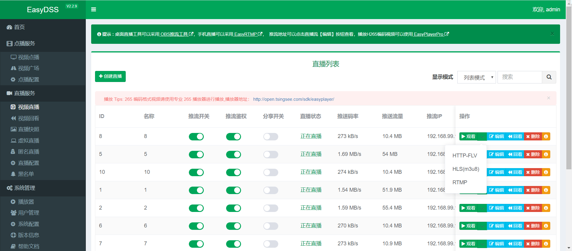Open 用户管理 in the sidebar
Image resolution: width=572 pixels, height=251 pixels.
tap(29, 213)
